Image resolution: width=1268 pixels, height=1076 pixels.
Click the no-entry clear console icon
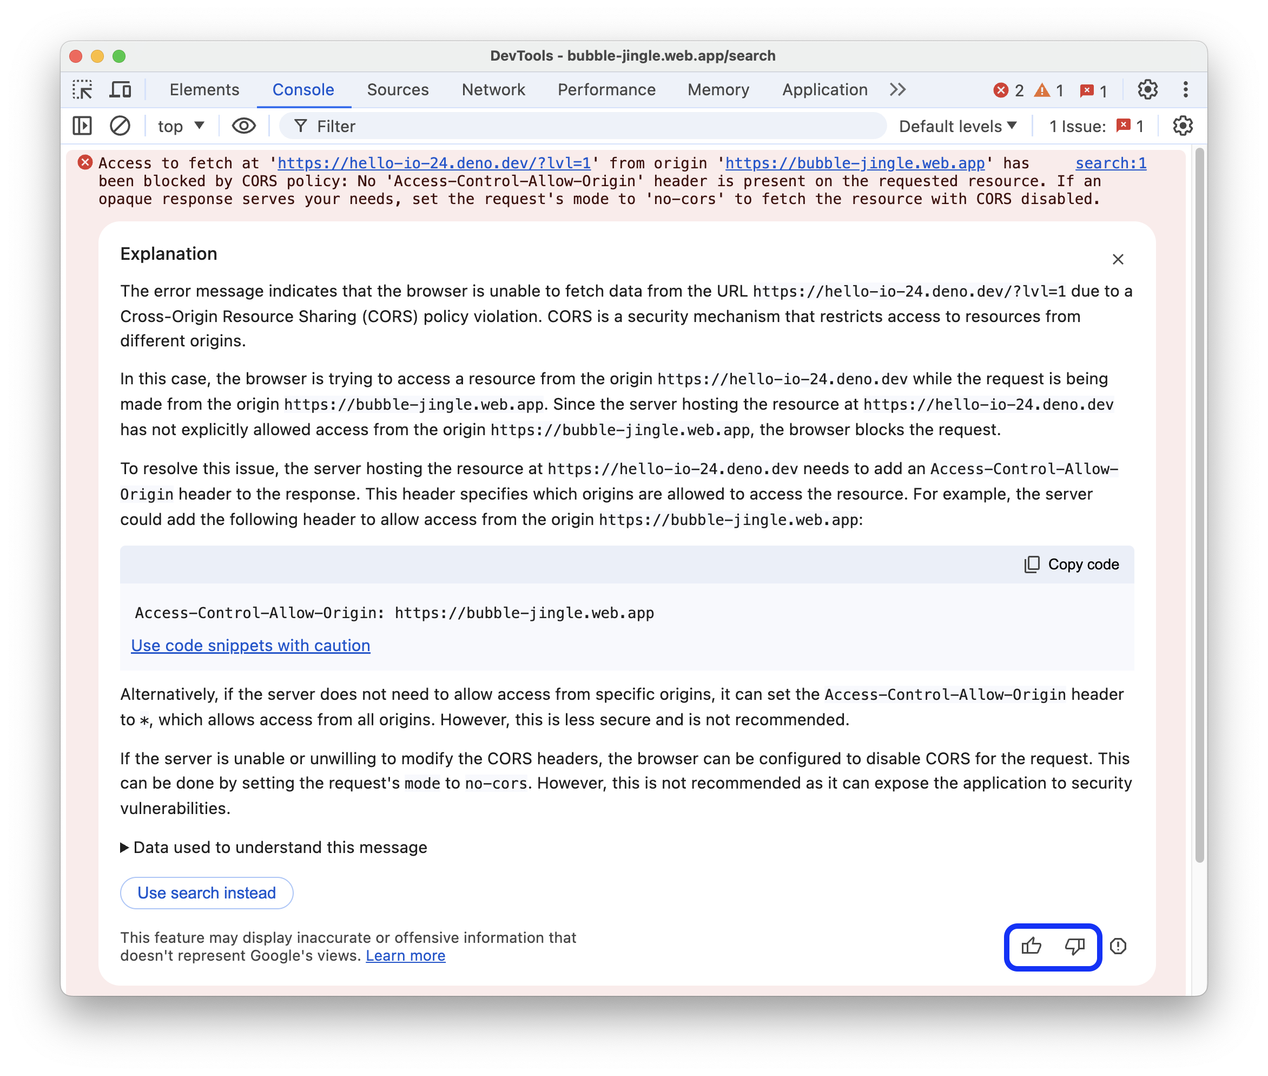pyautogui.click(x=118, y=127)
